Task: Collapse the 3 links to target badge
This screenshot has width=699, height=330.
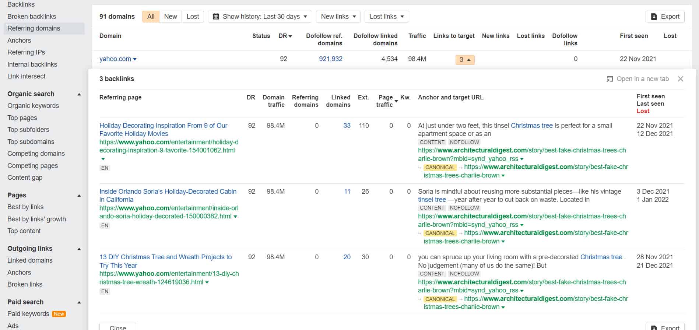Action: tap(465, 60)
